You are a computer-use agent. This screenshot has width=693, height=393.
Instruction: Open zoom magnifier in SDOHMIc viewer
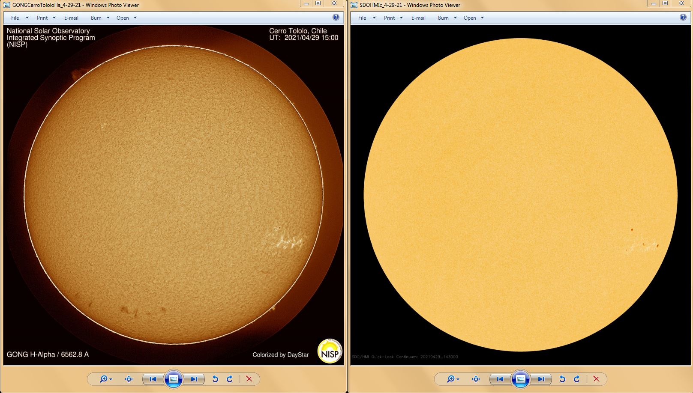[453, 379]
